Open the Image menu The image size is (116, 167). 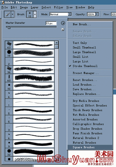click(x=24, y=7)
